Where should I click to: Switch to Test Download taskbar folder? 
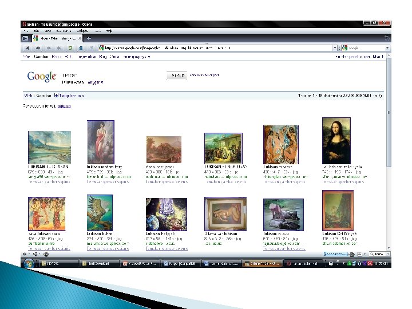click(99, 264)
